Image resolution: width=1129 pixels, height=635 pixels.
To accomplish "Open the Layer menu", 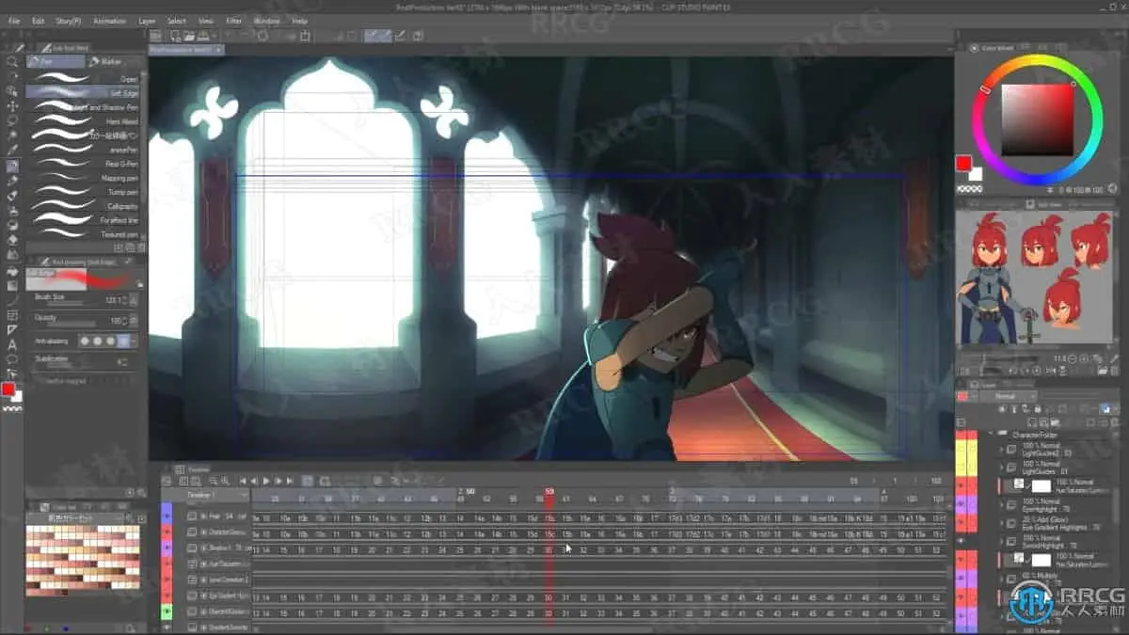I will point(147,20).
